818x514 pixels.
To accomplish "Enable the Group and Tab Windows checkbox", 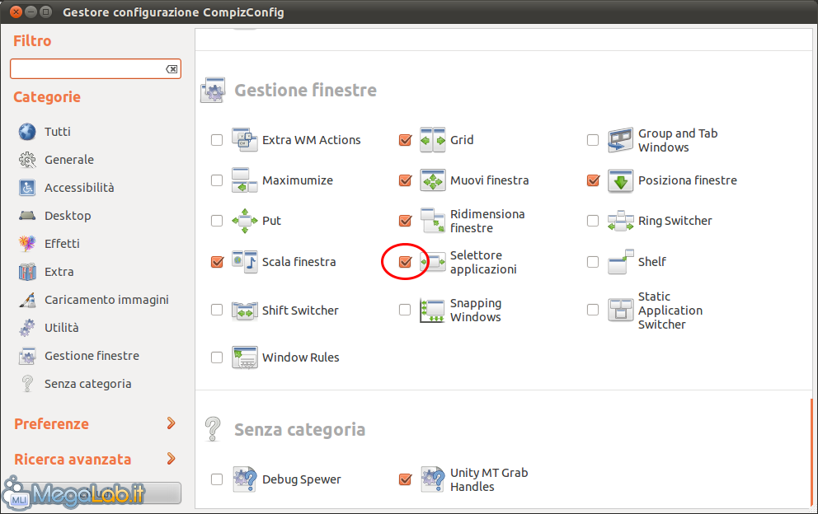I will click(593, 140).
